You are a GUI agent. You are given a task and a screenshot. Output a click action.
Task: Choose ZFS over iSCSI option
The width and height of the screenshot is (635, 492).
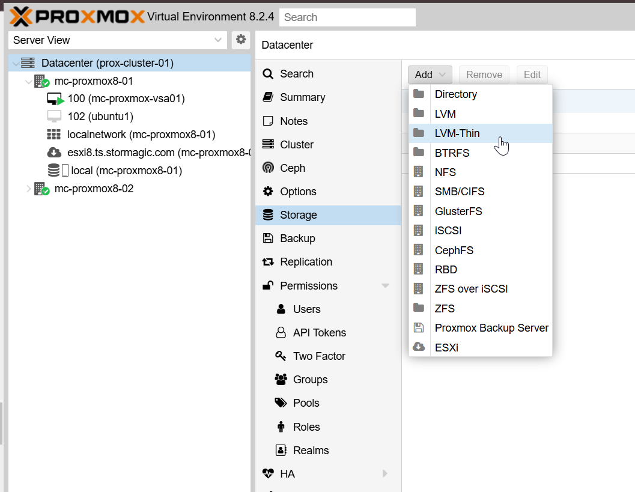tap(480, 289)
